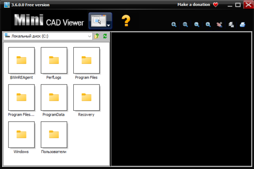Screen dimensions: 254x169
Task: Activate the pan hand tool
Action: [219, 25]
